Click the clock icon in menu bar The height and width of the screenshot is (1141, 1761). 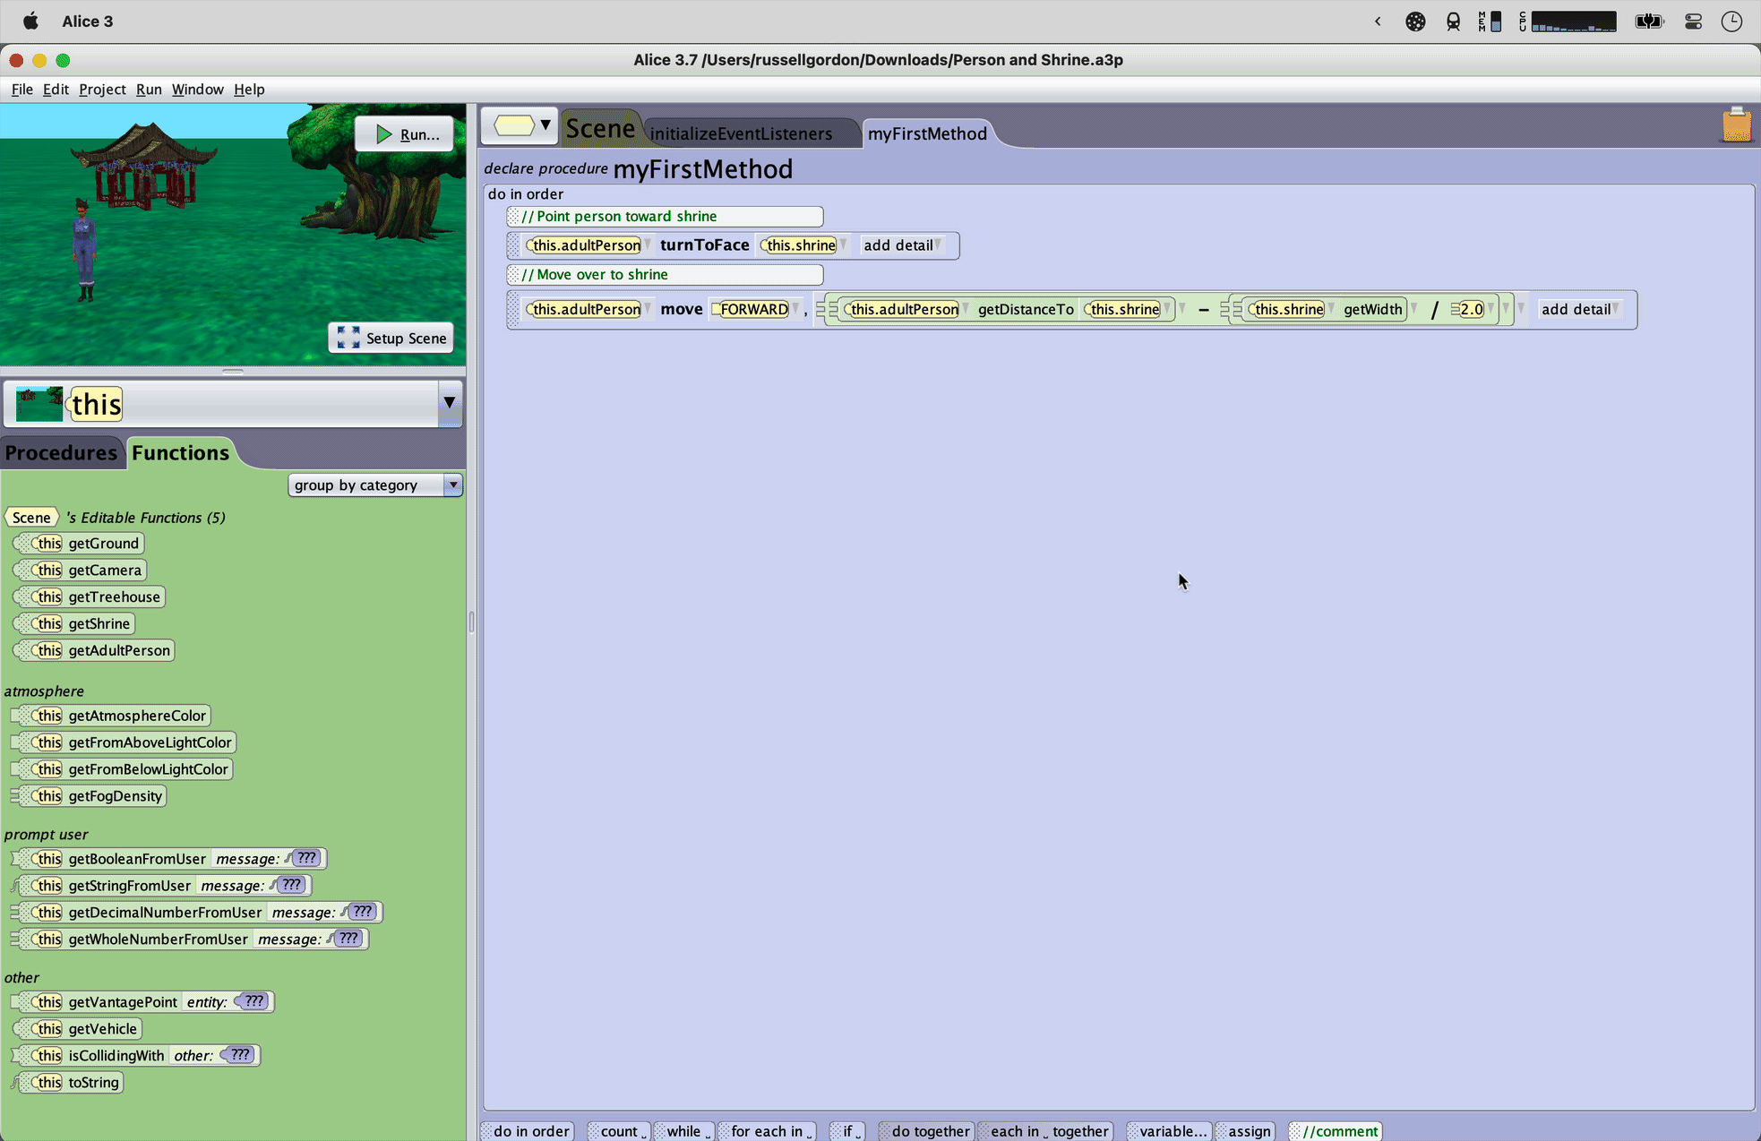1731,21
